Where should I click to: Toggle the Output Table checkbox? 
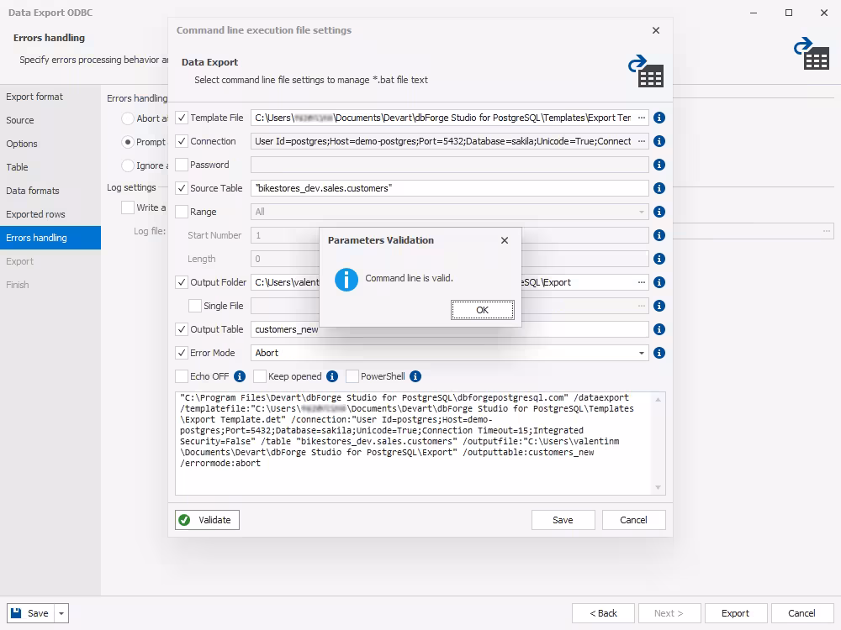click(182, 329)
